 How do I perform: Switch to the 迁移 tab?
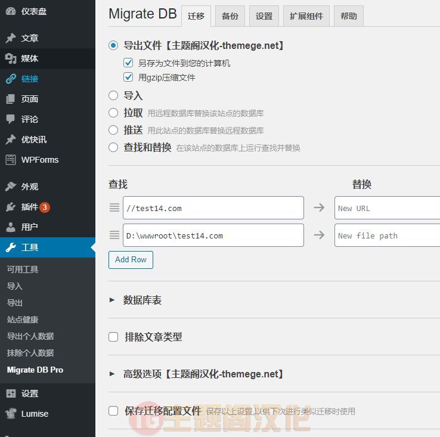tap(196, 16)
